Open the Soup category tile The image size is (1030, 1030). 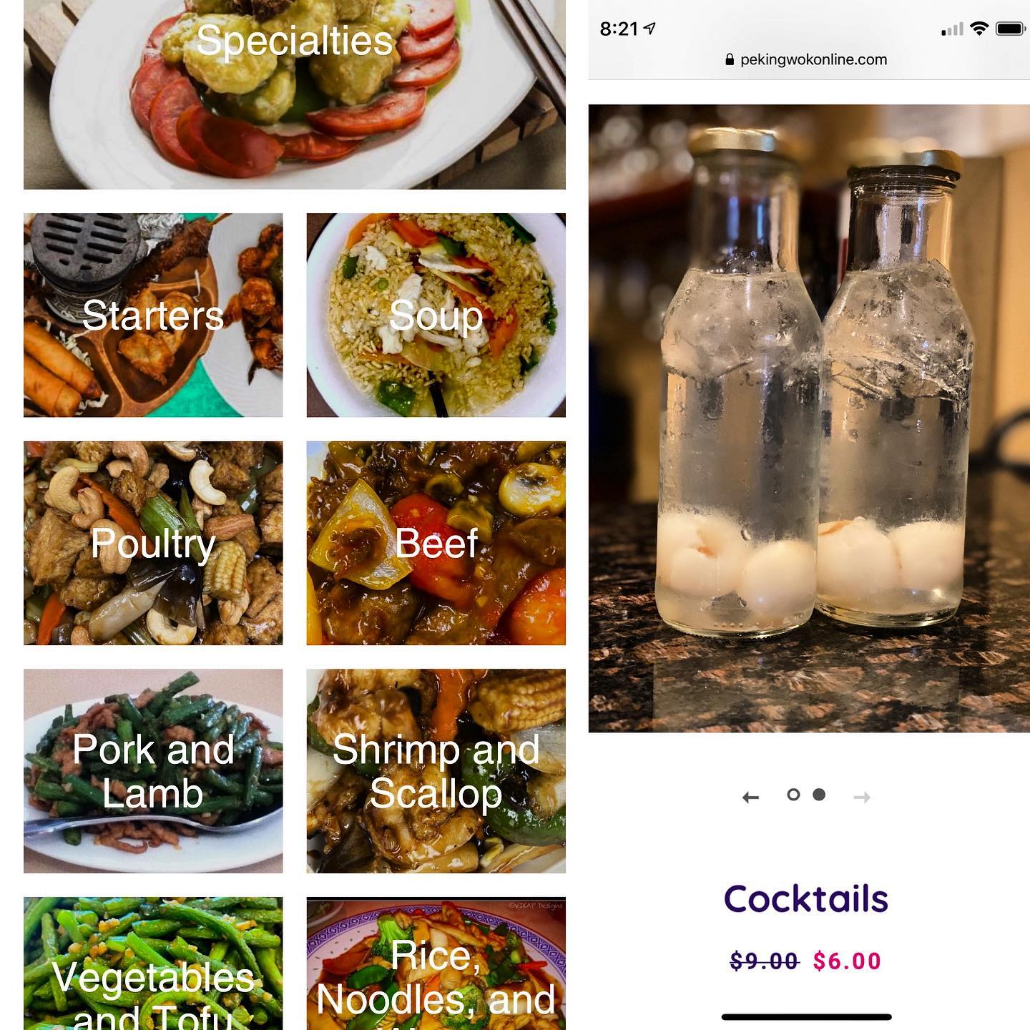point(436,315)
